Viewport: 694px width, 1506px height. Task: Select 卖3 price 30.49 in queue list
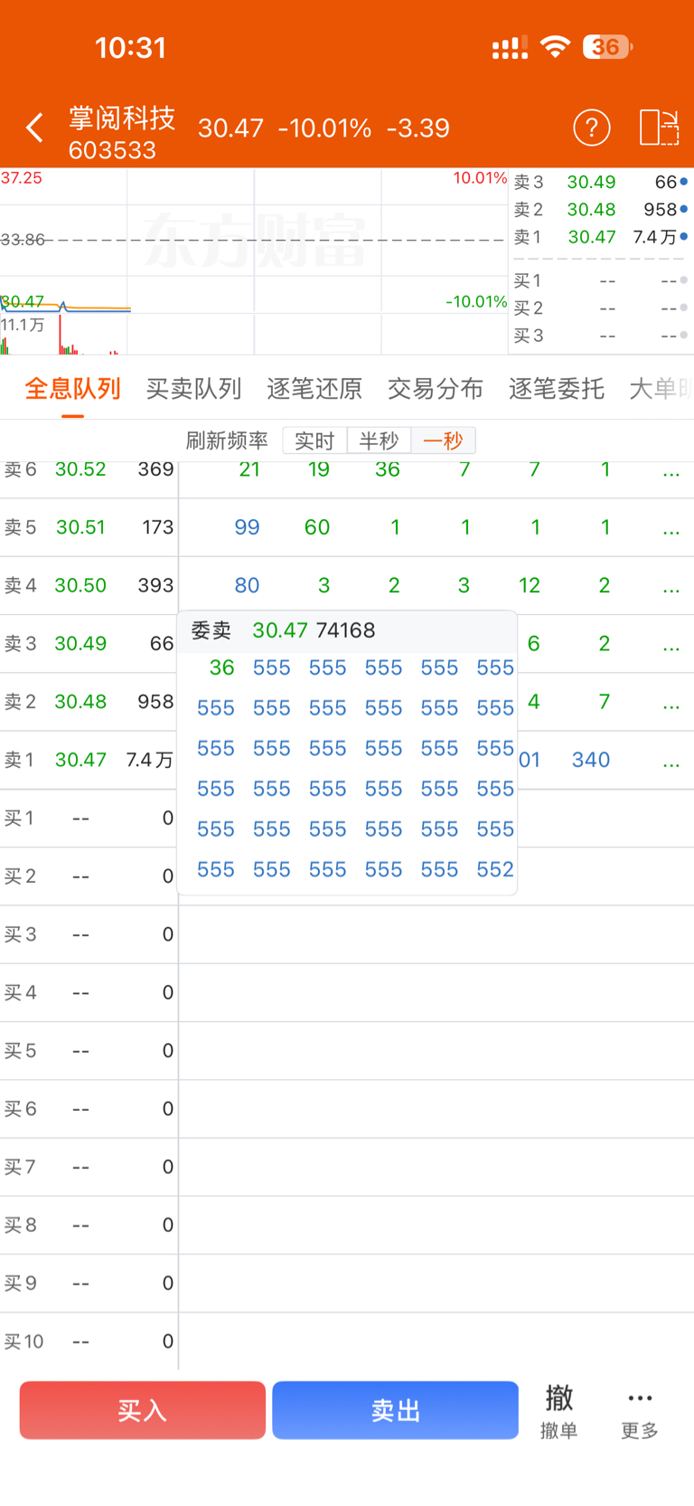point(80,643)
